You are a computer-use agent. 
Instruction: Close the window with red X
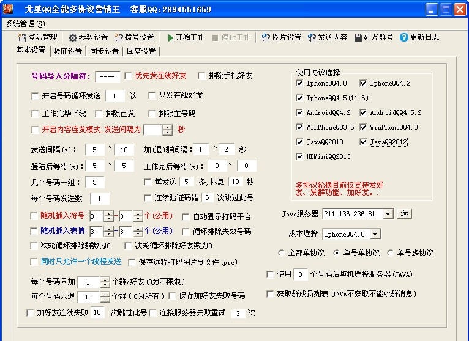click(460, 9)
